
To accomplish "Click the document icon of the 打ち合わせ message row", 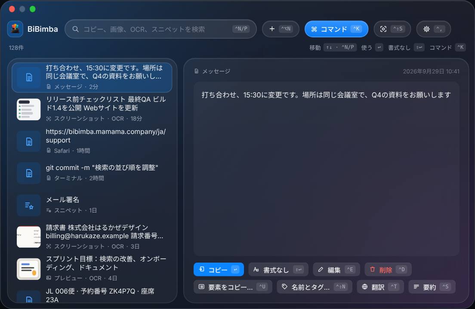I will (29, 78).
